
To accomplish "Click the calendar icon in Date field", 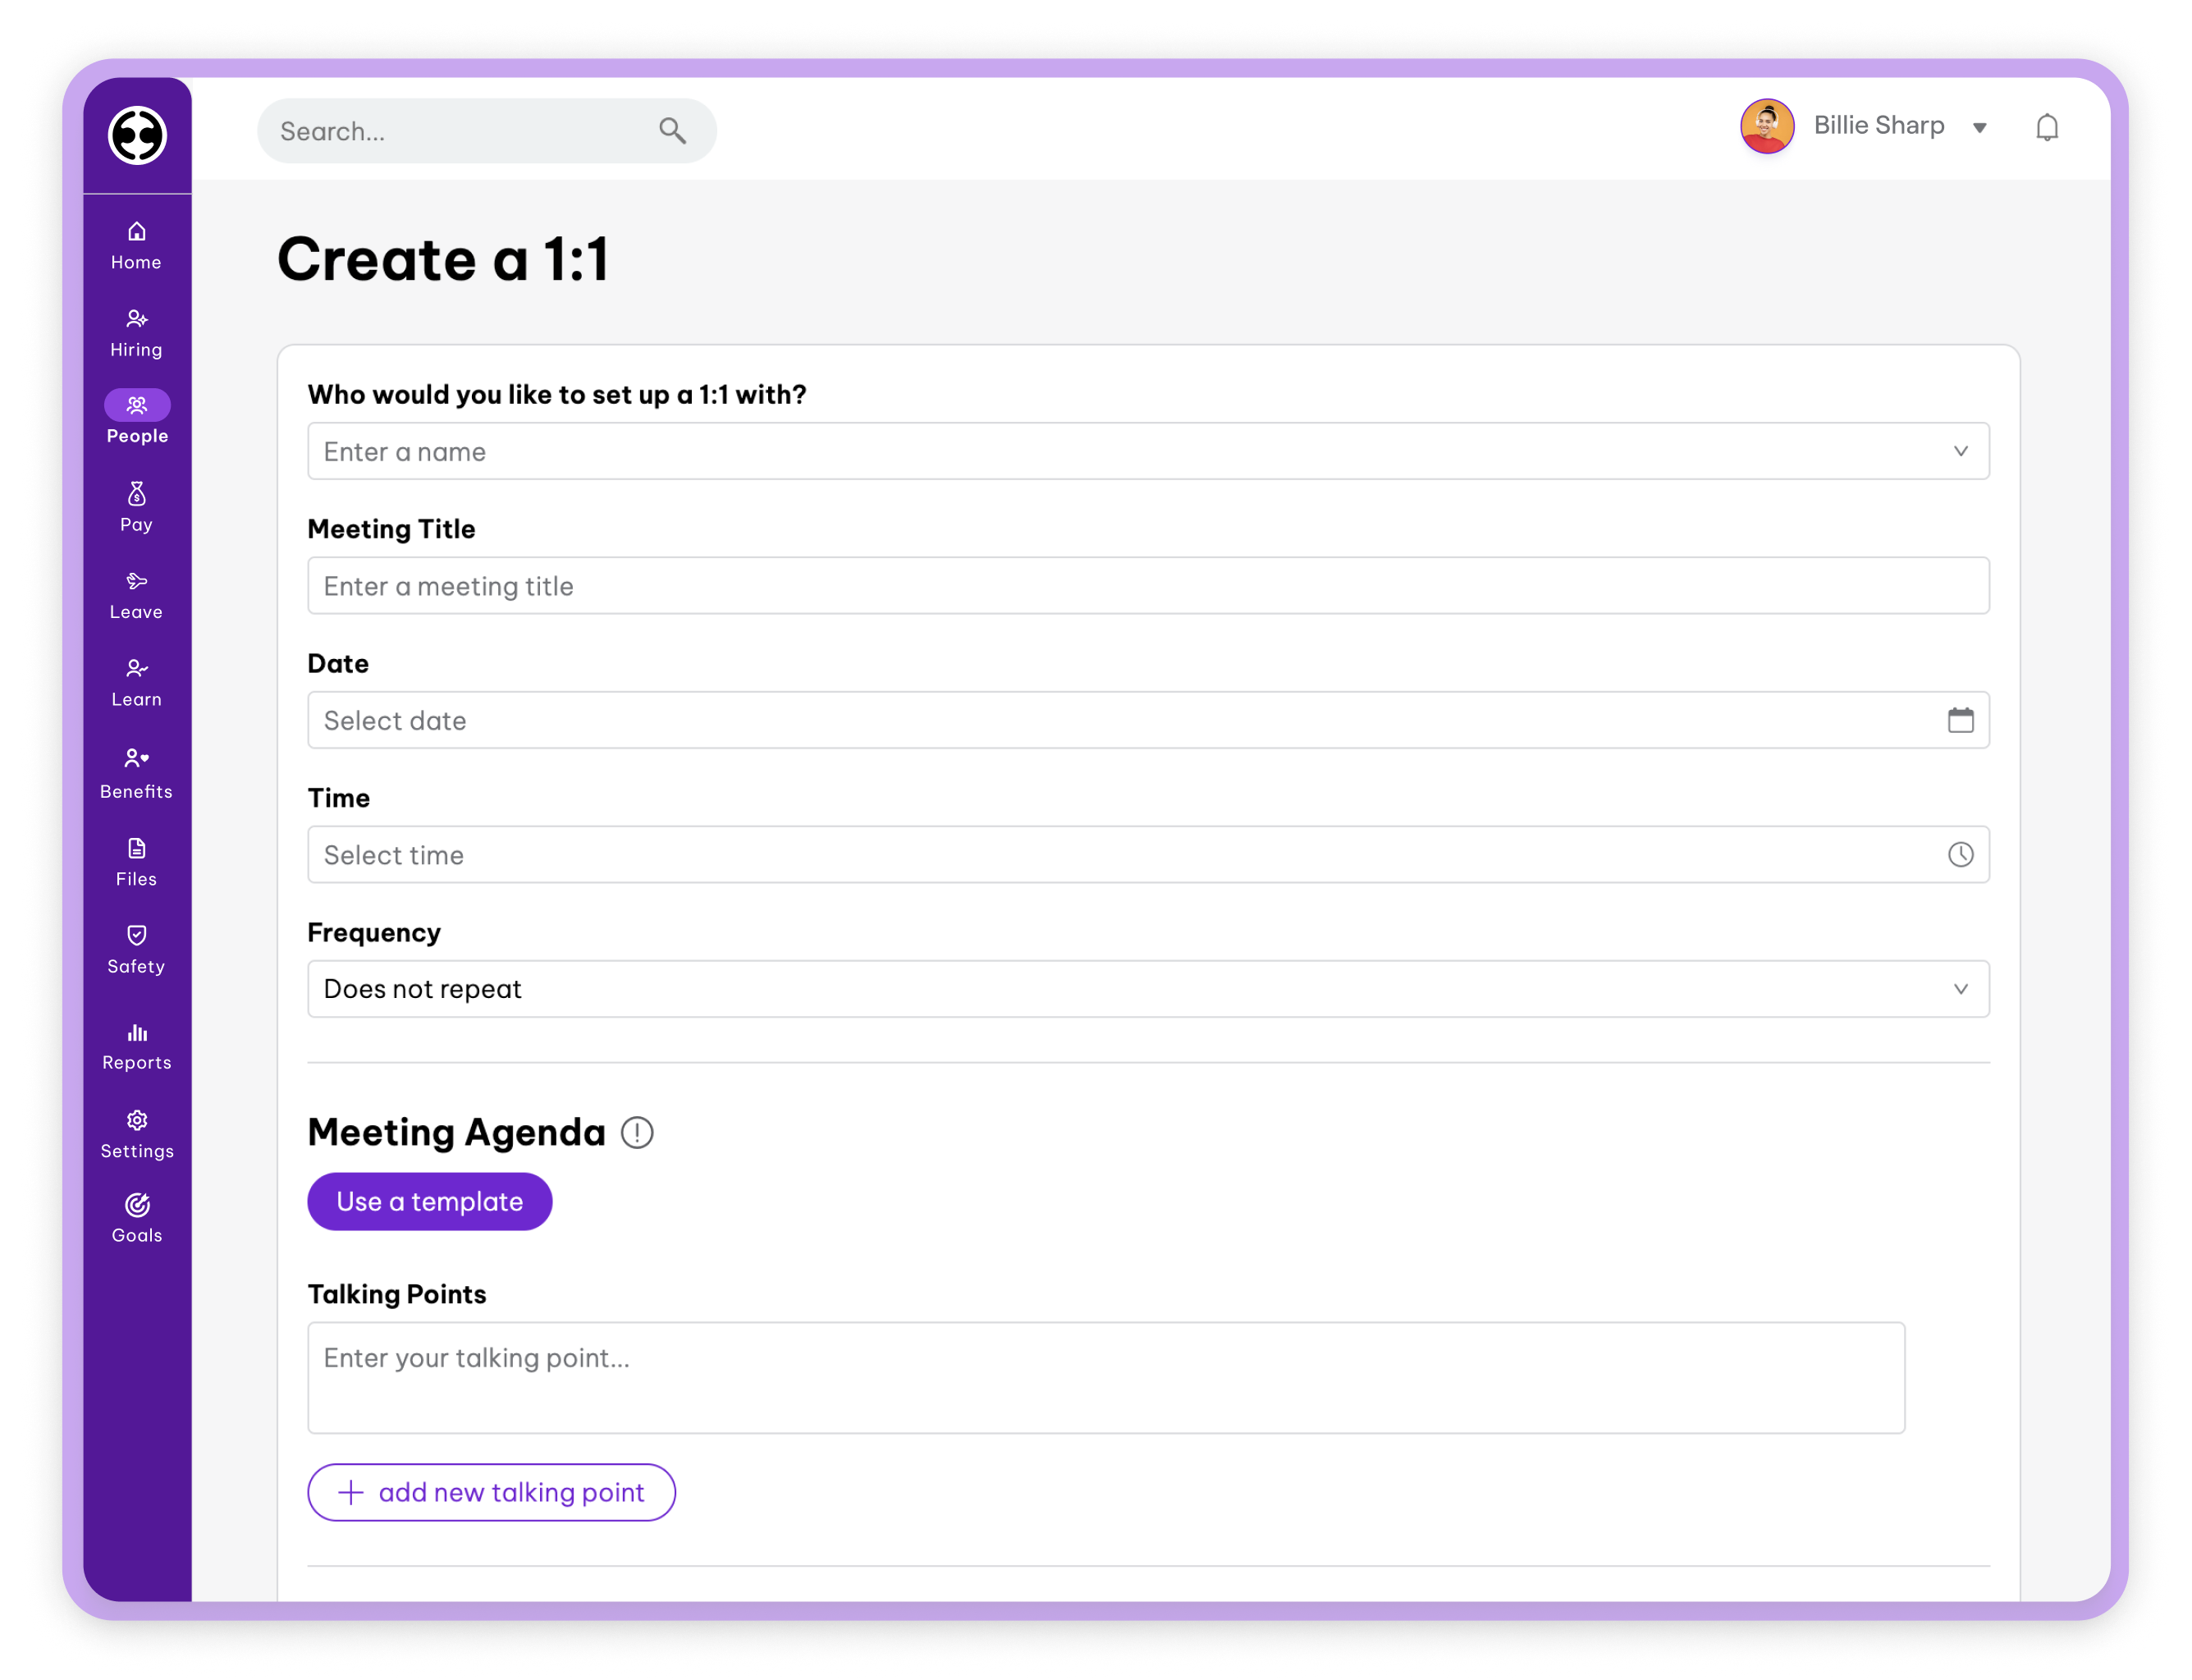I will [1960, 720].
